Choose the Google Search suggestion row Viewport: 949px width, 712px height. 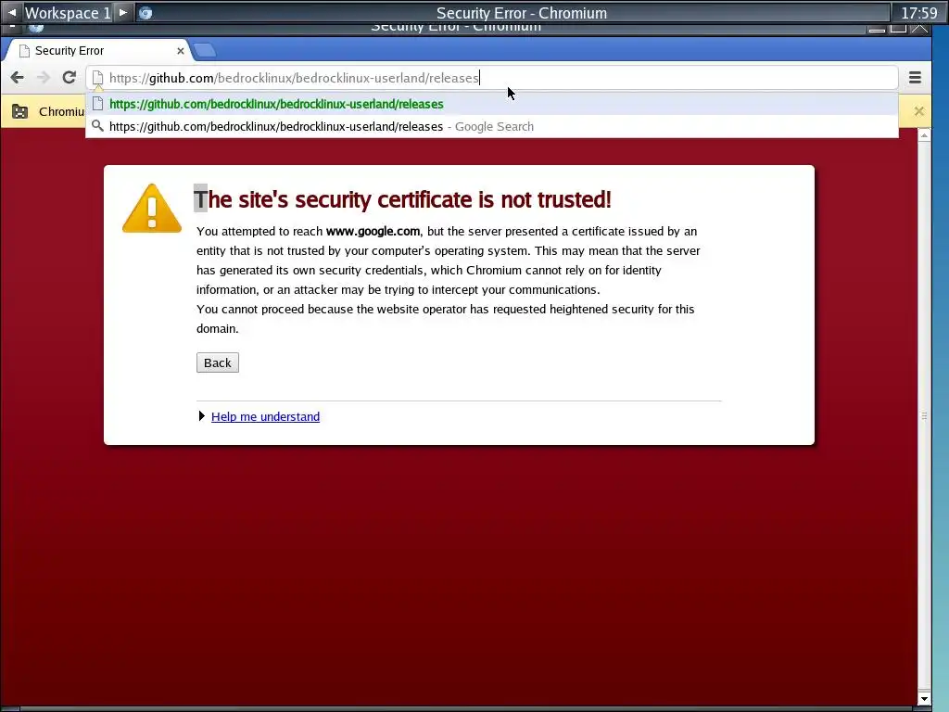[491, 126]
